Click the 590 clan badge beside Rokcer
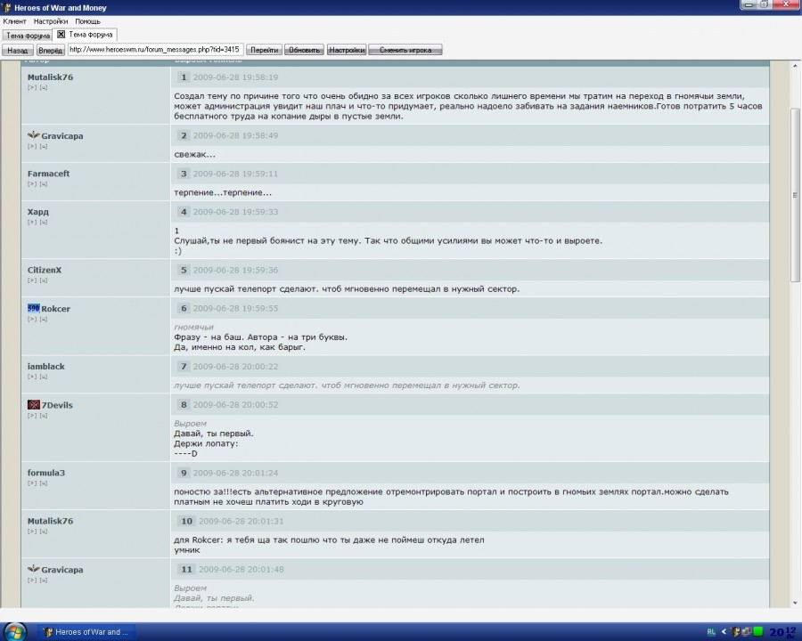The height and width of the screenshot is (641, 802). click(33, 308)
